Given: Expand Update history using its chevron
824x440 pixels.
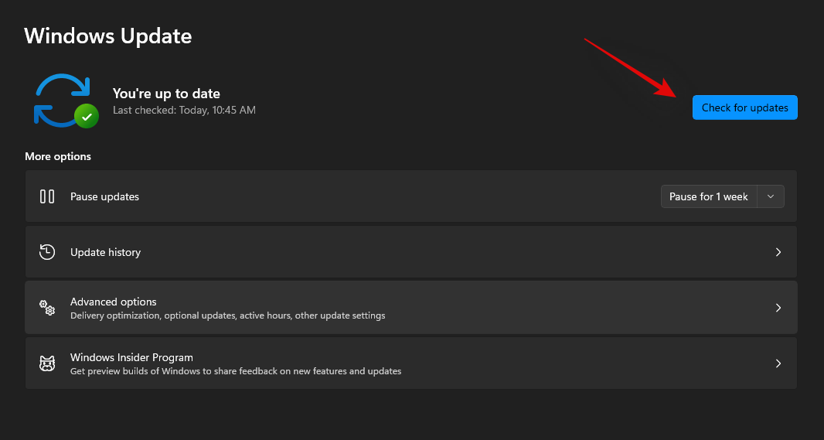Looking at the screenshot, I should pyautogui.click(x=778, y=252).
